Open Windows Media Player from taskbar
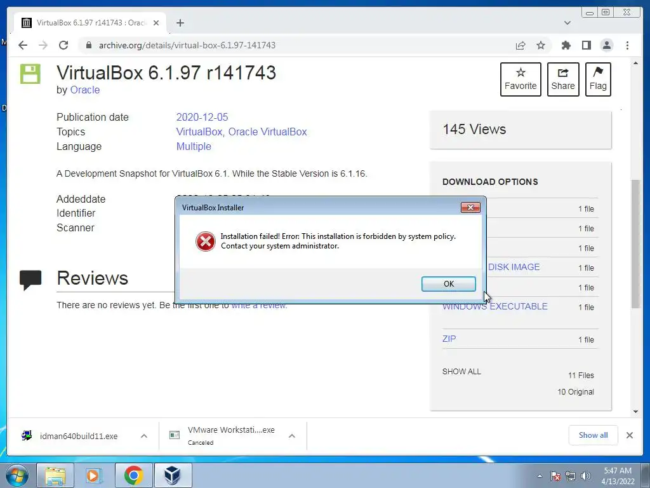Image resolution: width=650 pixels, height=488 pixels. 94,475
